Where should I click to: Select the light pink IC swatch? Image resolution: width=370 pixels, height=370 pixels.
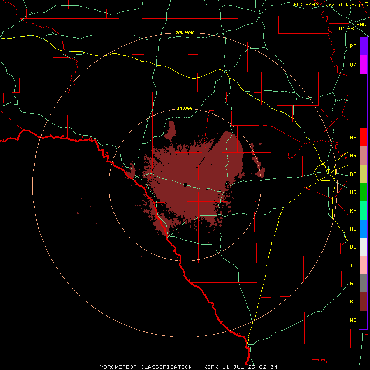pyautogui.click(x=363, y=265)
